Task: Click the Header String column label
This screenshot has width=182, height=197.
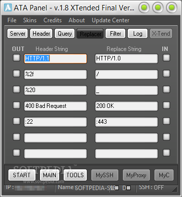Action: (52, 49)
